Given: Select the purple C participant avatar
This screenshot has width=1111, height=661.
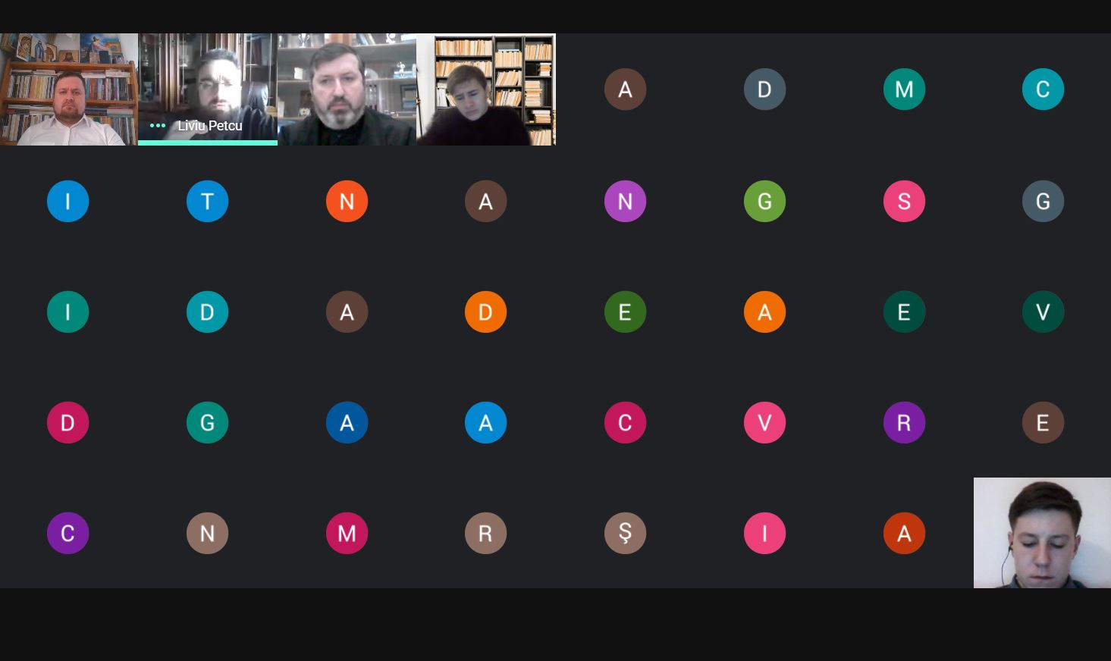Looking at the screenshot, I should (x=68, y=533).
